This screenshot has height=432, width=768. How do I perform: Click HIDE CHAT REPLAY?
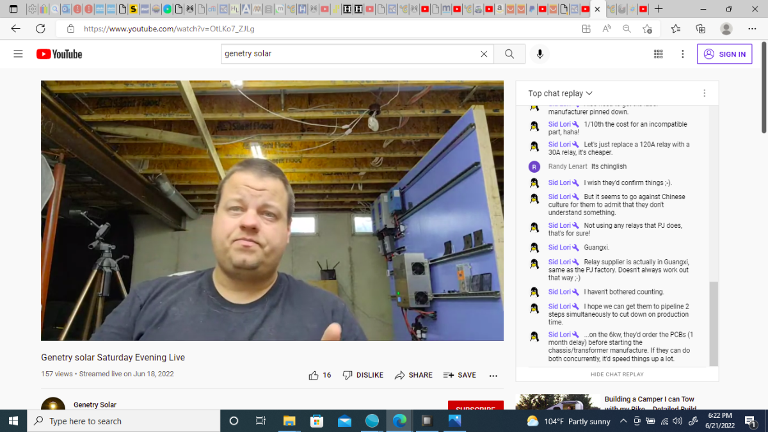click(617, 374)
